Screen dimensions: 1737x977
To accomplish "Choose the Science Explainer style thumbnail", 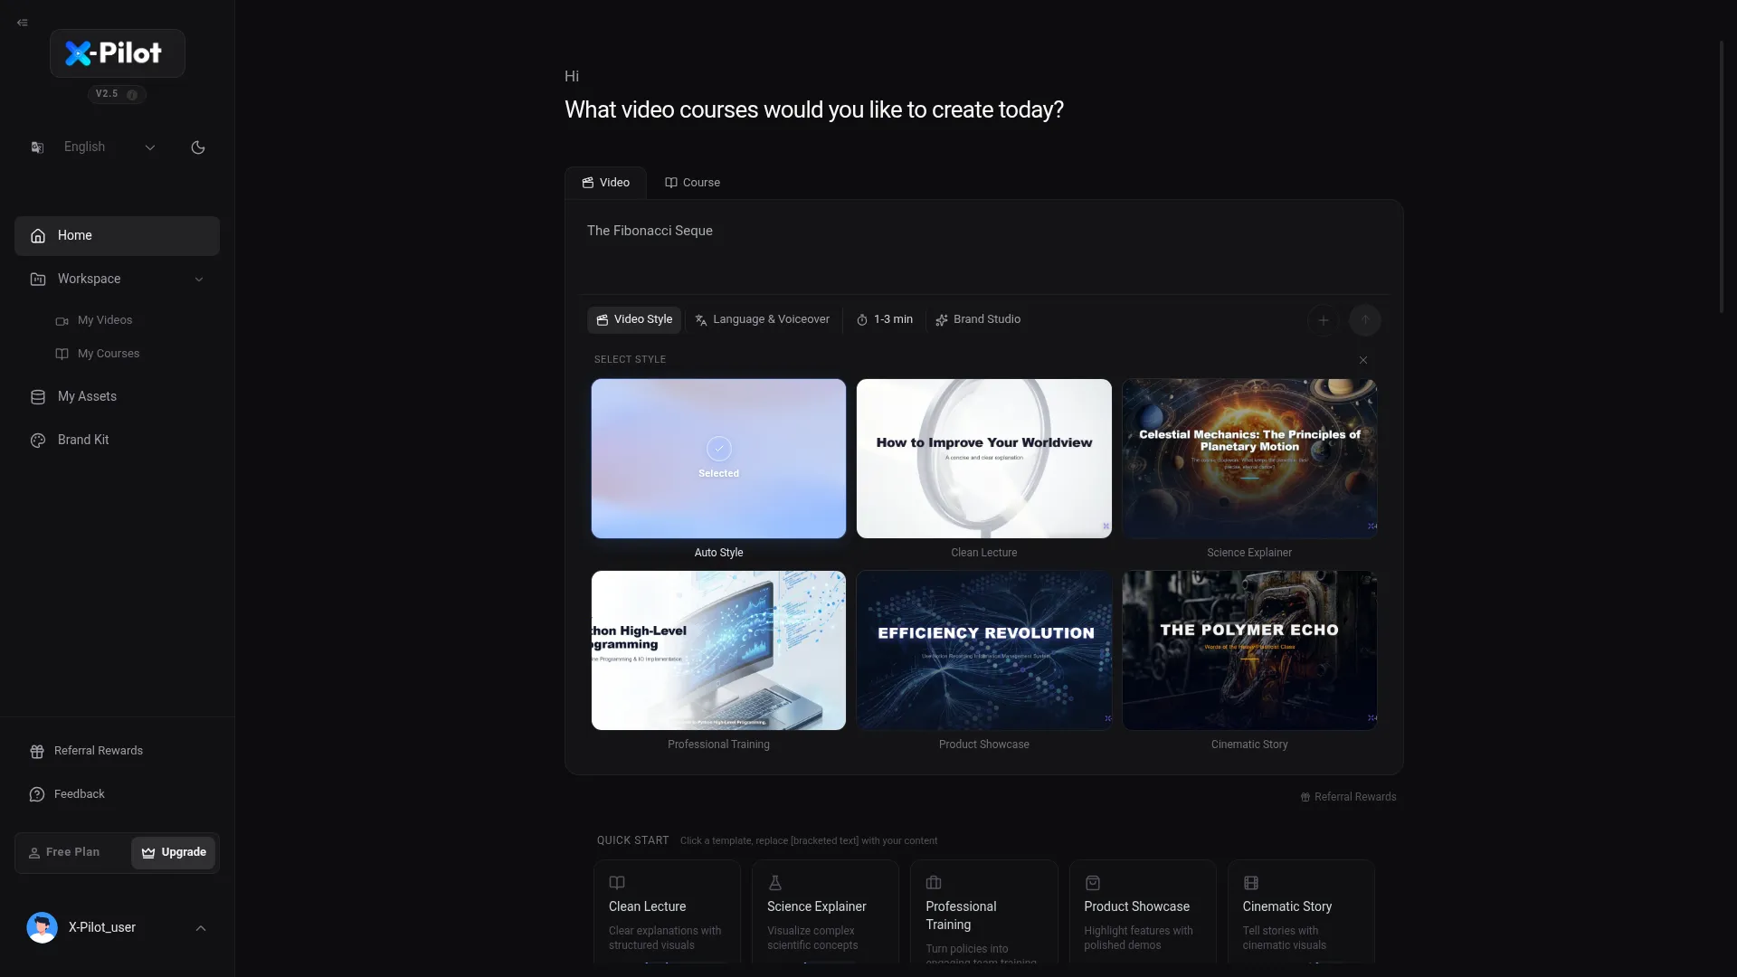I will tap(1249, 459).
